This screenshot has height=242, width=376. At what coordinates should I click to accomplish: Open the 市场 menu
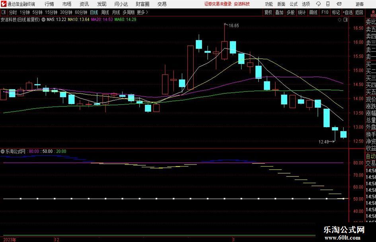(67, 4)
